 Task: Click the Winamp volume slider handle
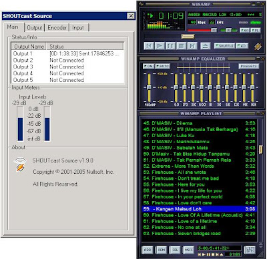[x=214, y=30]
